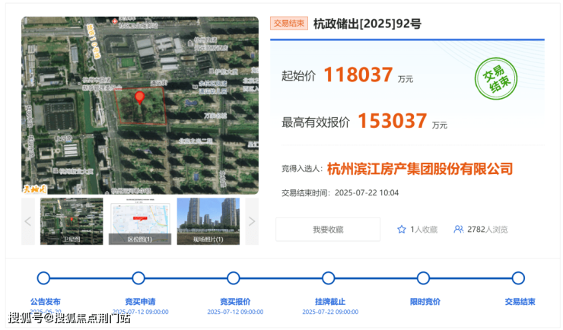Click the 公告发布 timeline node
Viewport: 563px width, 330px height.
click(44, 278)
